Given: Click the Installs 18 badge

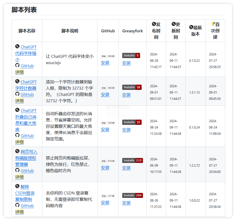Looking at the screenshot, I should pos(132,87).
